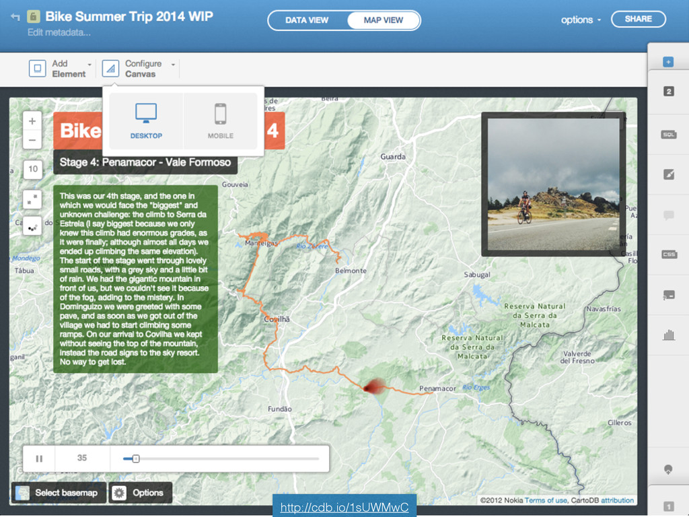Open the infowindow speech bubble icon
Viewport: 689px width, 517px height.
669,215
